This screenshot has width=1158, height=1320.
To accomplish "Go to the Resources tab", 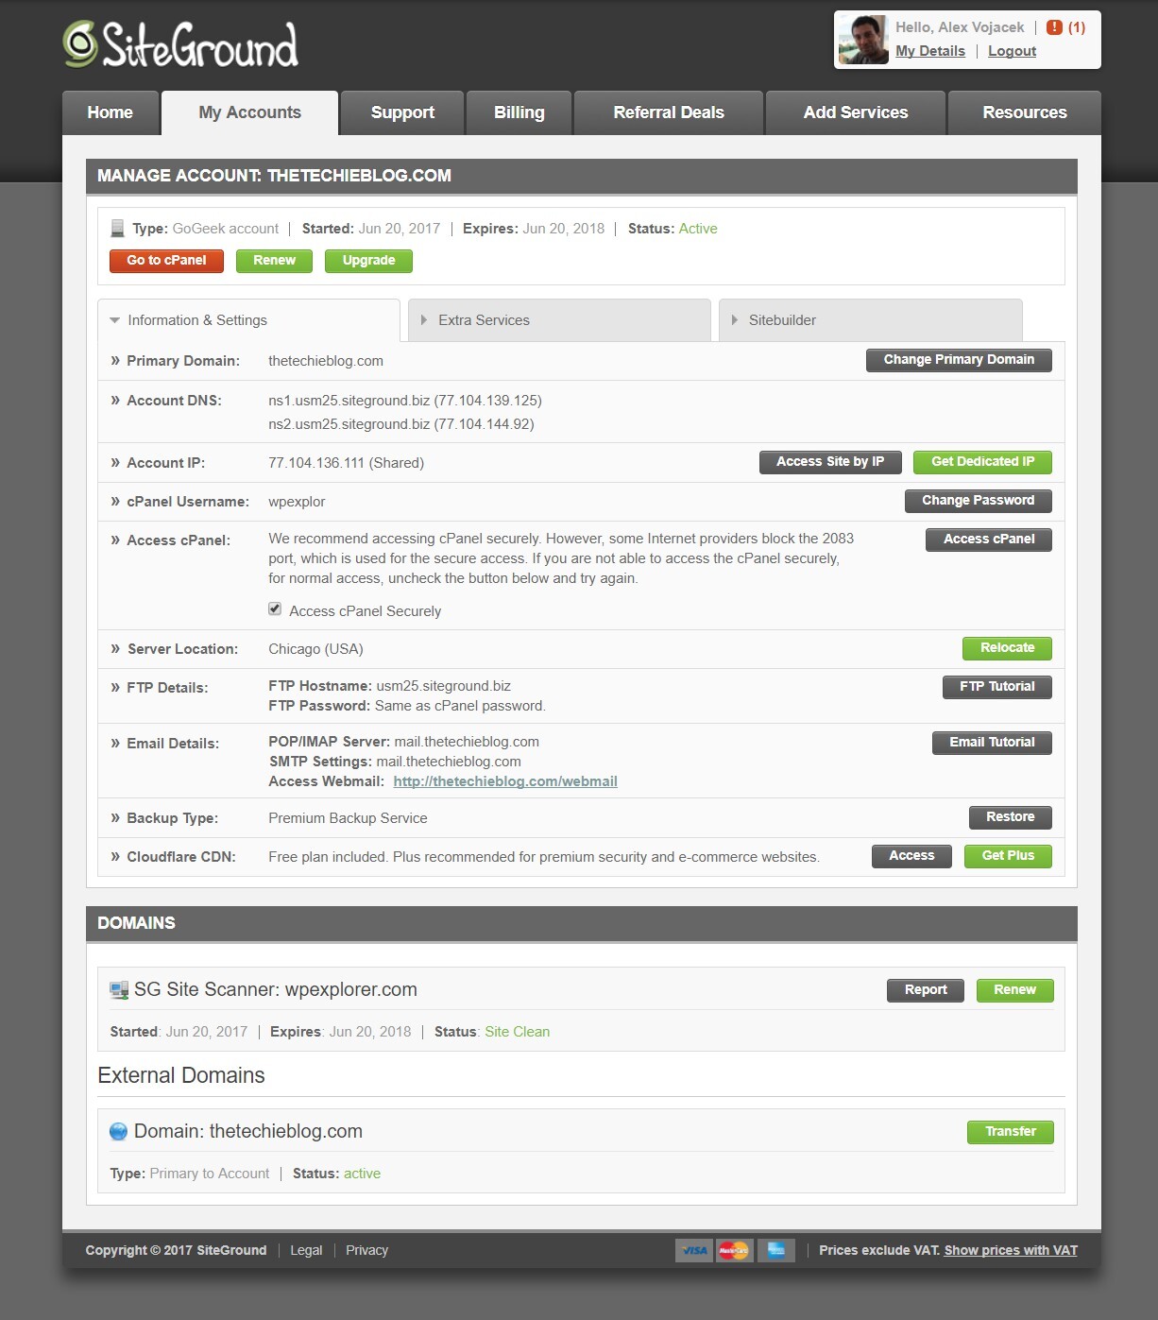I will coord(1025,112).
